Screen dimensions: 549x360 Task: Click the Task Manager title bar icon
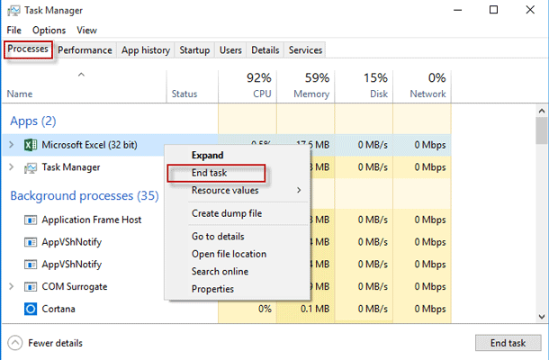11,11
